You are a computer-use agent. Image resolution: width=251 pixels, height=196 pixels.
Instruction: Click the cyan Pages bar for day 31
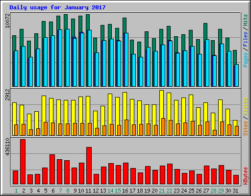[x=237, y=75]
